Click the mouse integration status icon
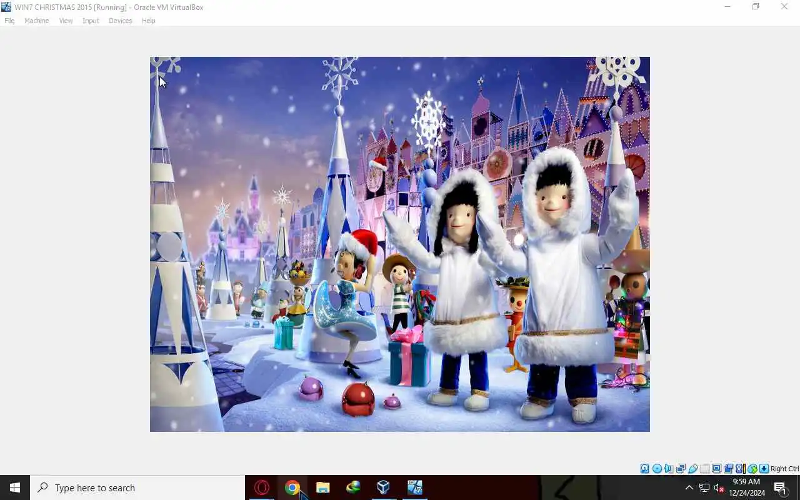Viewport: 800px width, 500px height. [752, 469]
